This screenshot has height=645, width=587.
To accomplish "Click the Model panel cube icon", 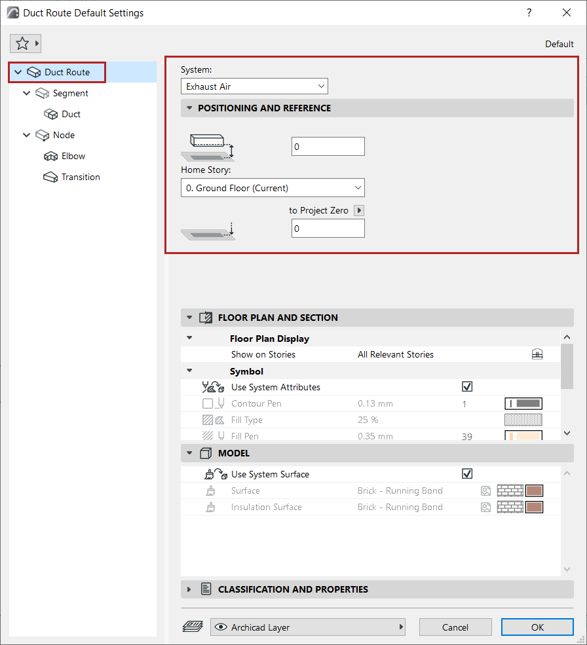I will click(206, 453).
